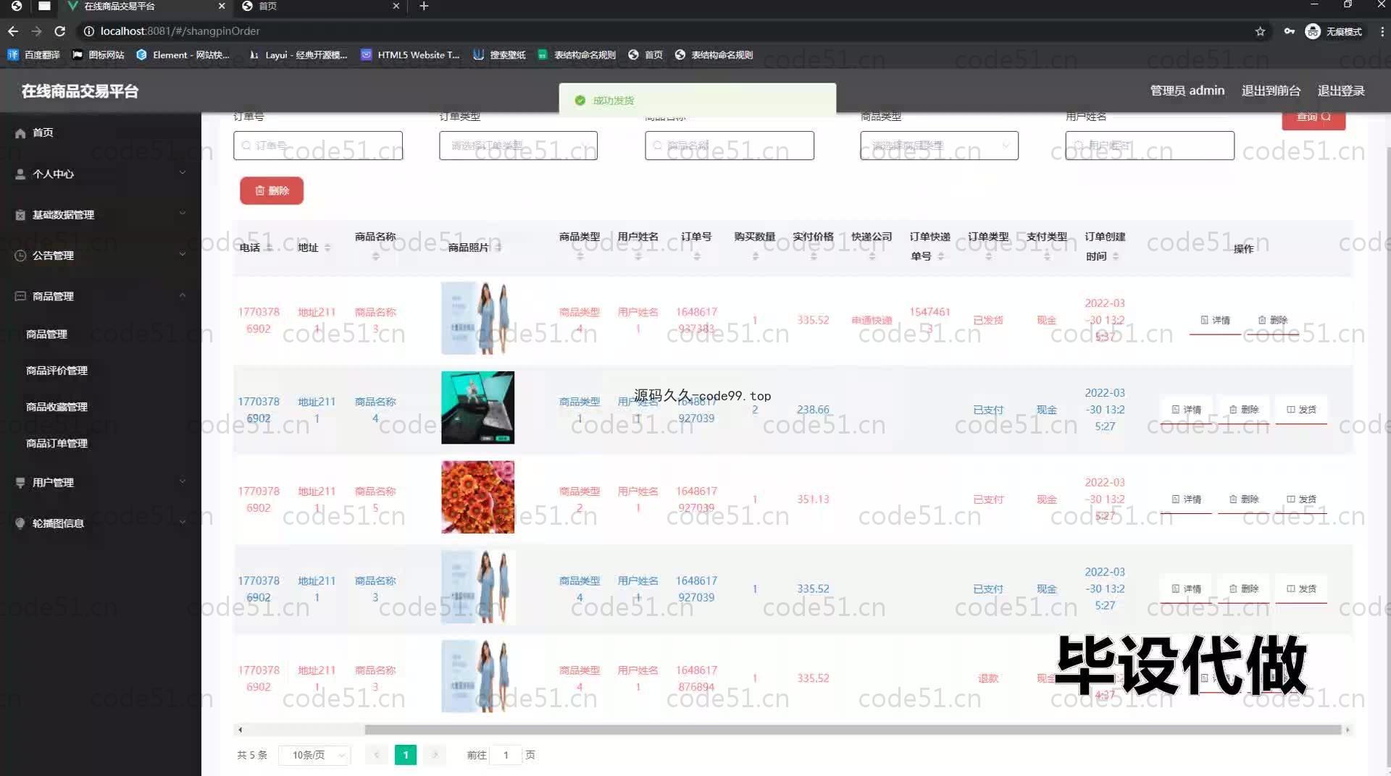Sort by 实付价格 column
The height and width of the screenshot is (776, 1391).
pos(814,256)
